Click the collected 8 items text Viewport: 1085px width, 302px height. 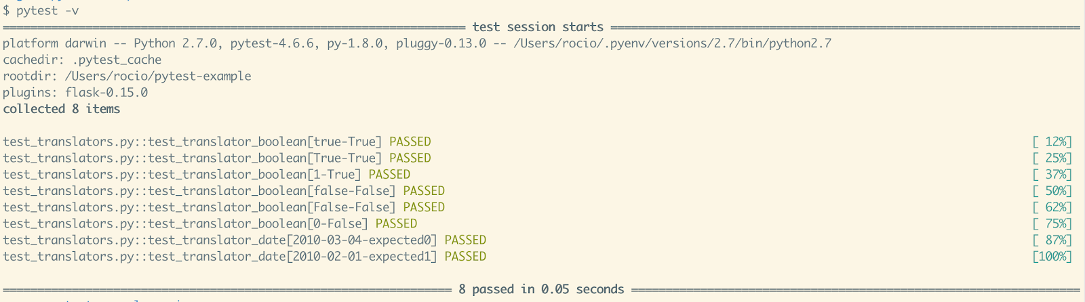[62, 108]
